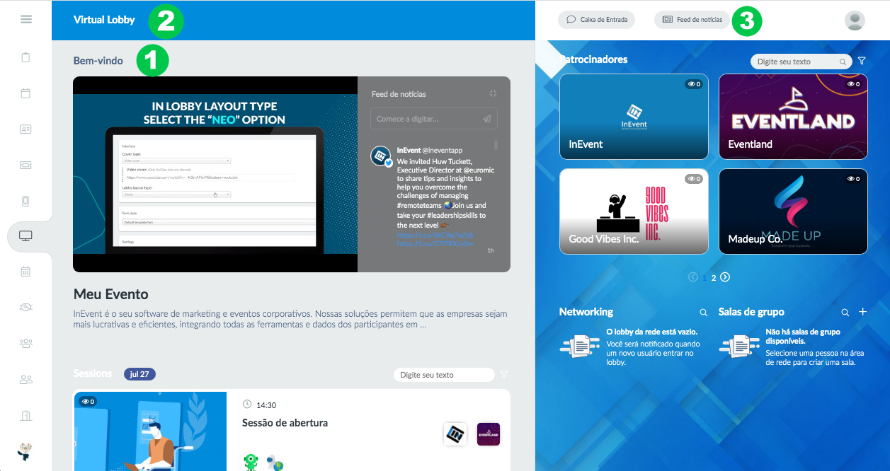This screenshot has height=471, width=890.
Task: Click the Madeup Co. views eye badge
Action: (853, 179)
